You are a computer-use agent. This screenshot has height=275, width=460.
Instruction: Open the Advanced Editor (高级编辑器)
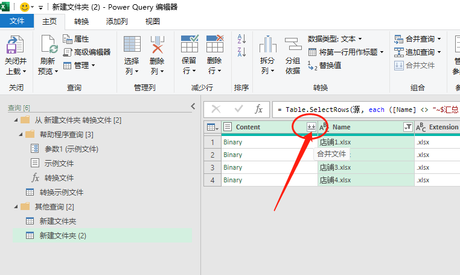coord(87,52)
